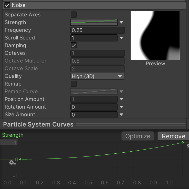Click the Strength curve preview swatch

(94, 23)
